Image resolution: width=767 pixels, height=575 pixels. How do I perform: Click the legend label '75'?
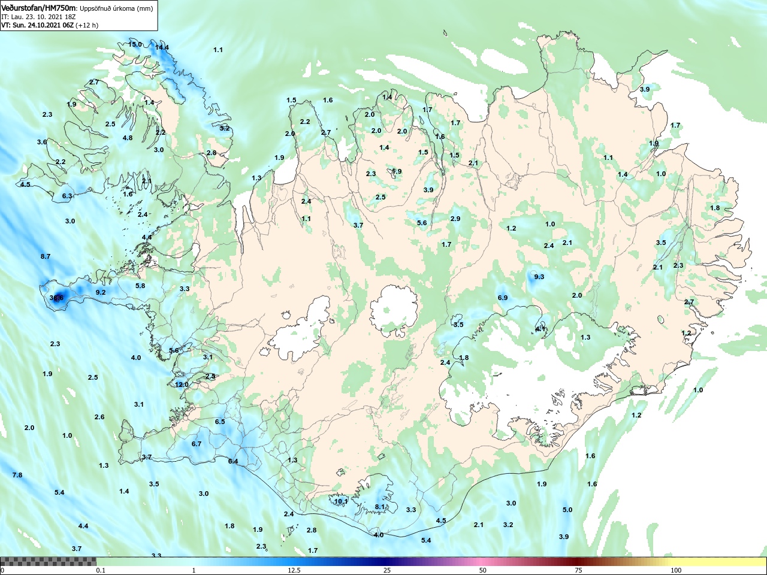578,570
